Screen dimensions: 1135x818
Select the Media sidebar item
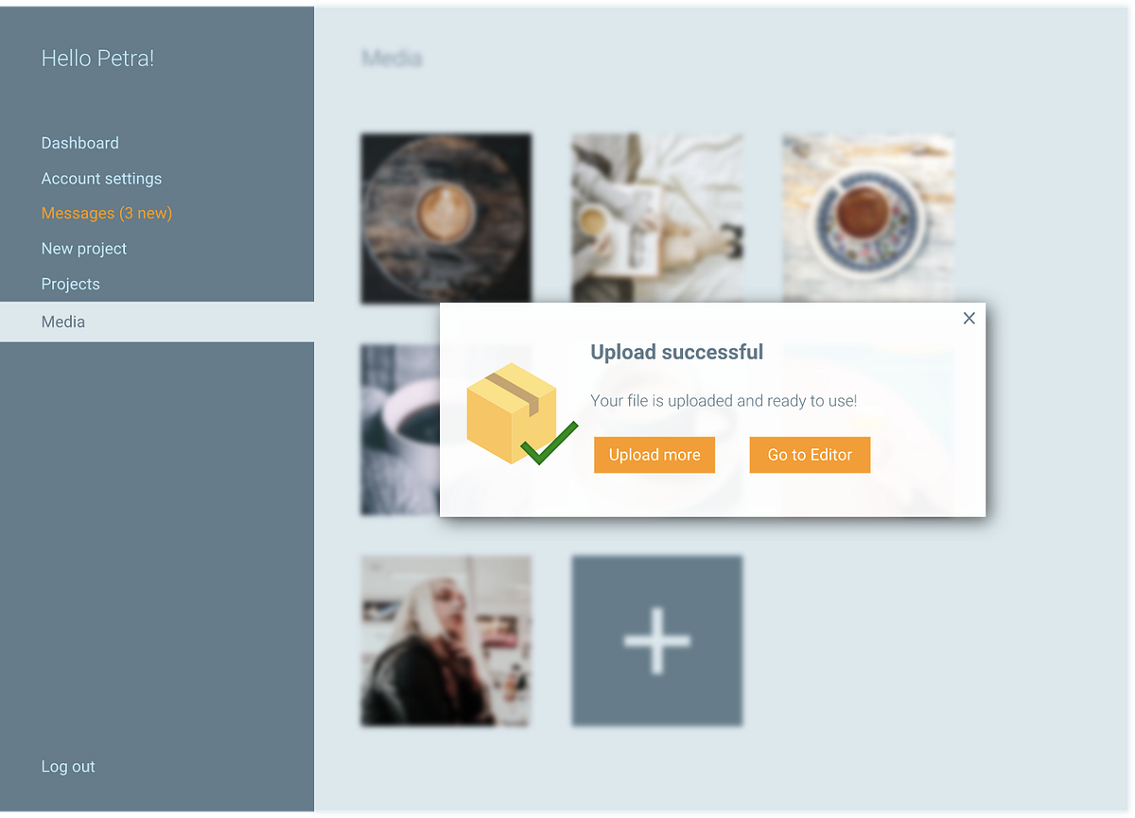pyautogui.click(x=157, y=322)
